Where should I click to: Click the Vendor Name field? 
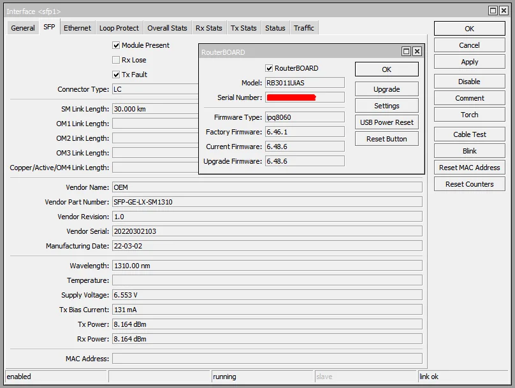click(267, 187)
